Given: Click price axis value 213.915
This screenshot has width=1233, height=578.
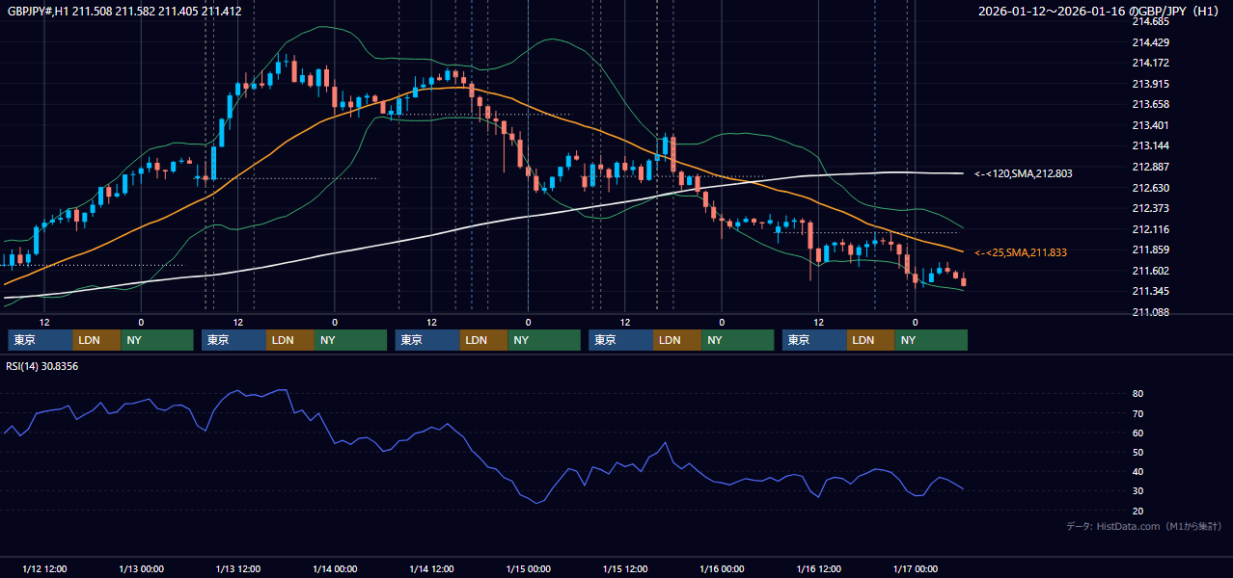Looking at the screenshot, I should tap(1150, 84).
